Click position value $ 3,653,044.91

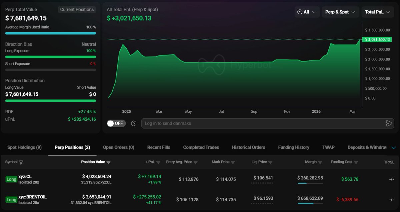coord(97,197)
